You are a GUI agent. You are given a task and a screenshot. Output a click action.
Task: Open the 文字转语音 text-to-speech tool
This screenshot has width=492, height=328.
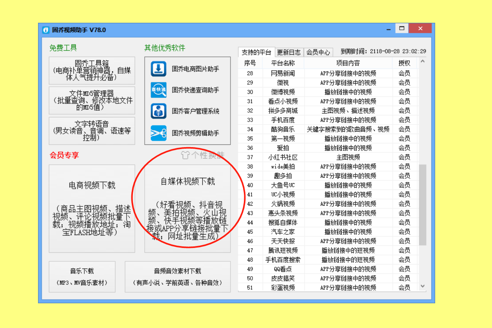pyautogui.click(x=92, y=131)
